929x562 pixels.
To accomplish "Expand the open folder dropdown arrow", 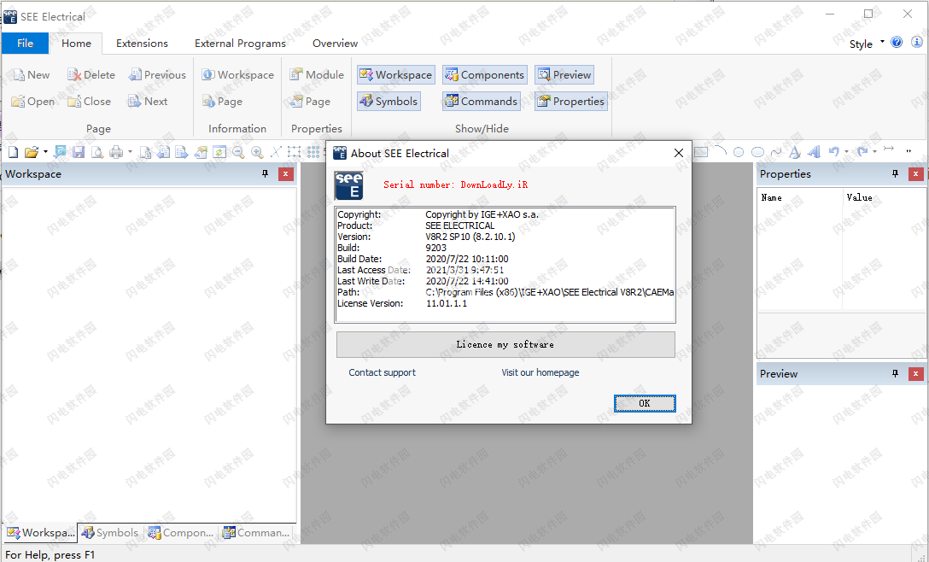I will [x=45, y=152].
